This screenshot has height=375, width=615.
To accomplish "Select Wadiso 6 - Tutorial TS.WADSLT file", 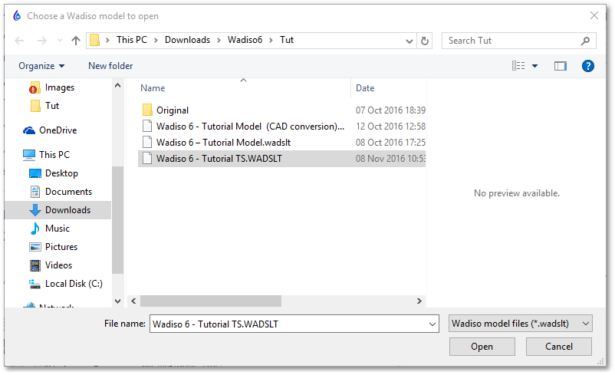I will coord(219,159).
